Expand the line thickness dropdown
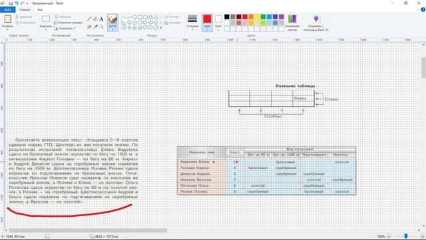This screenshot has height=240, width=426. point(192,23)
